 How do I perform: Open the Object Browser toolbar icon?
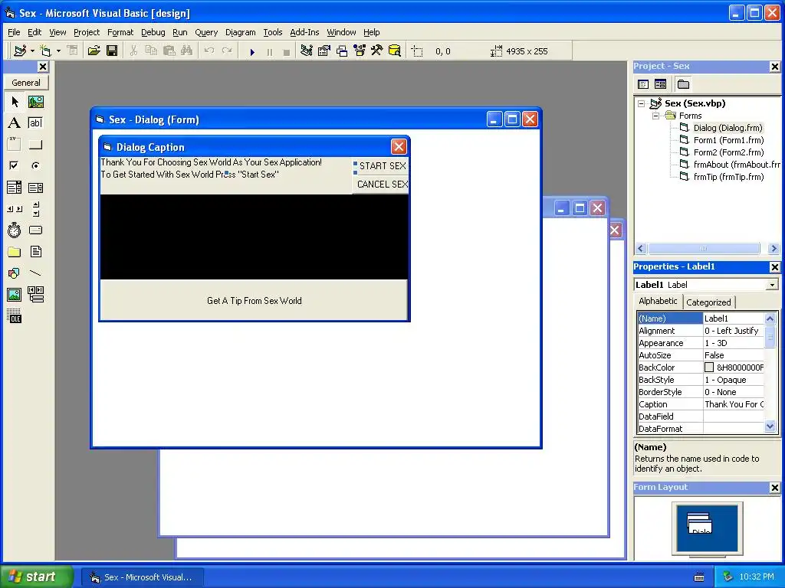pyautogui.click(x=360, y=51)
